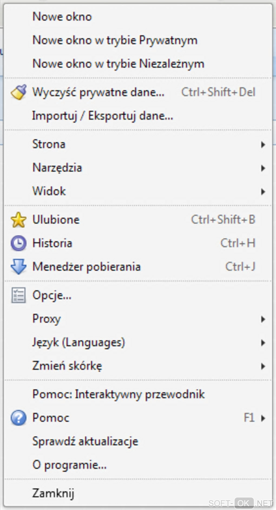
Task: Expand the Narzędzia submenu arrow
Action: pos(263,168)
